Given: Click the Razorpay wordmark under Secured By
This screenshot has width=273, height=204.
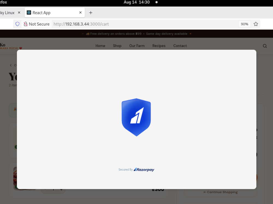Looking at the screenshot, I should tap(144, 170).
